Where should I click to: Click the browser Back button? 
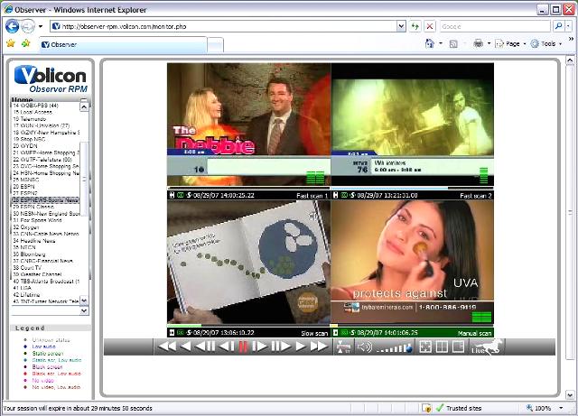point(12,26)
